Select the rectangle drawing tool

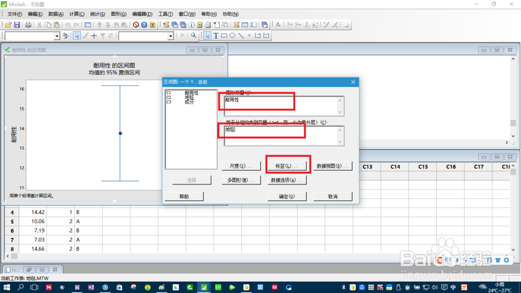tap(224, 35)
